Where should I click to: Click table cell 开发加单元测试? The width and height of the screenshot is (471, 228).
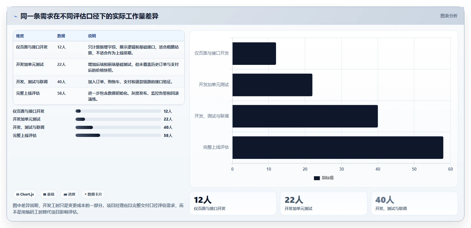point(30,65)
